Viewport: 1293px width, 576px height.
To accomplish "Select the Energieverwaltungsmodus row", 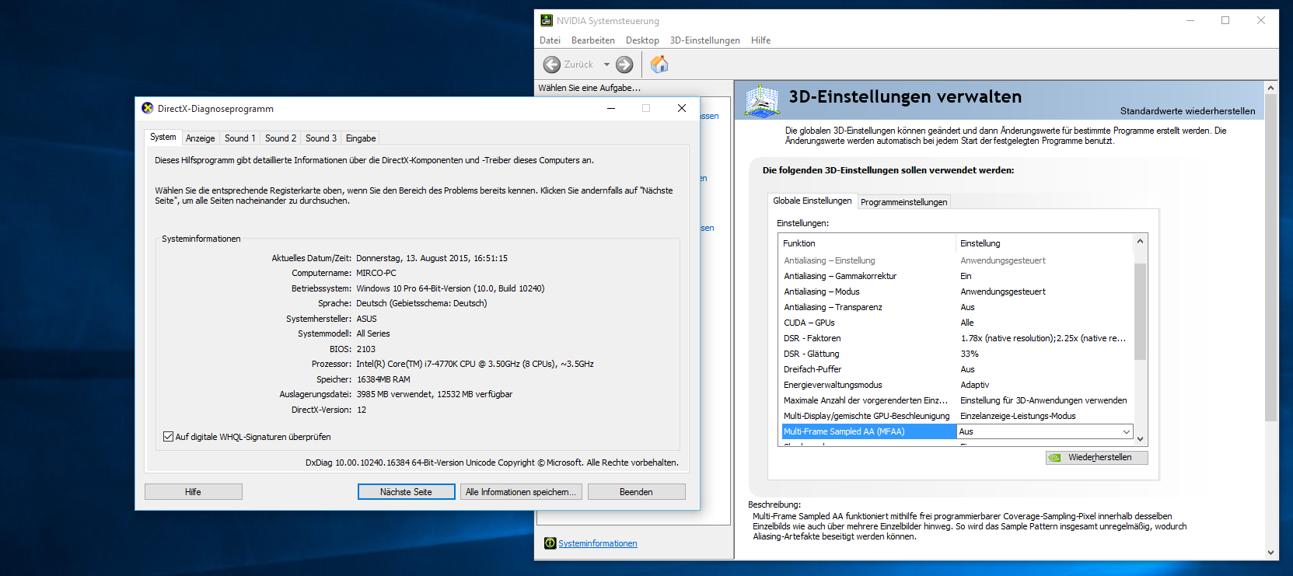I will (956, 385).
